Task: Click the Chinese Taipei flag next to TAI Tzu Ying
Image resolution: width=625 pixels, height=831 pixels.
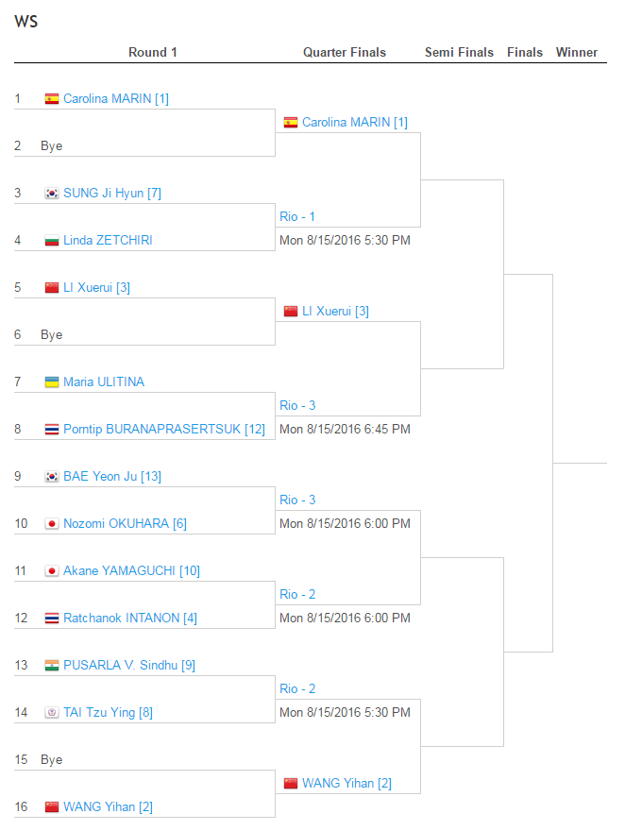Action: [52, 712]
